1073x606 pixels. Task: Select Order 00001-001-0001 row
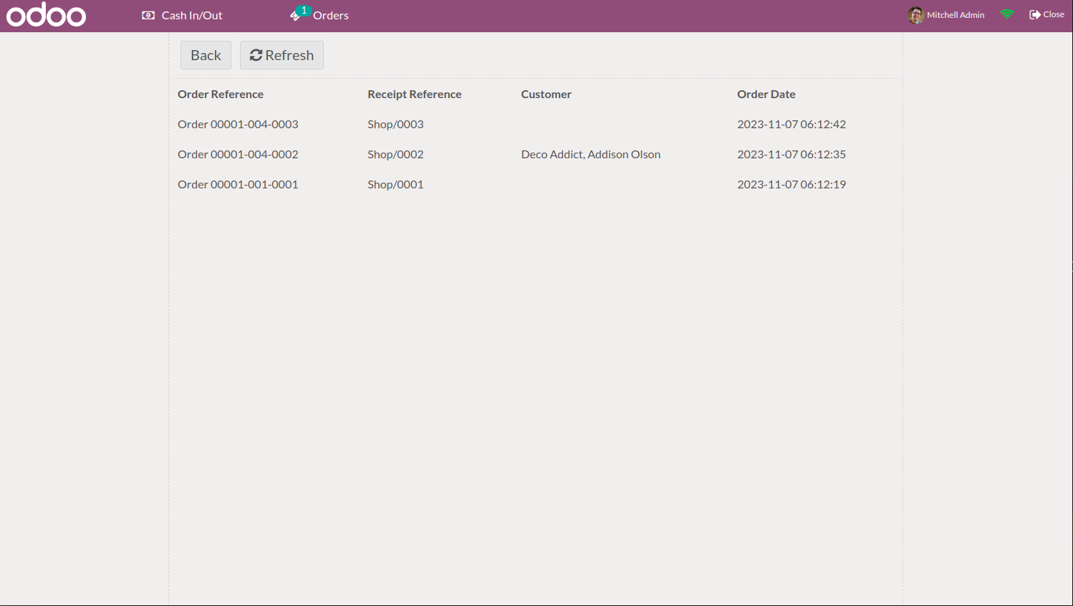(x=536, y=184)
